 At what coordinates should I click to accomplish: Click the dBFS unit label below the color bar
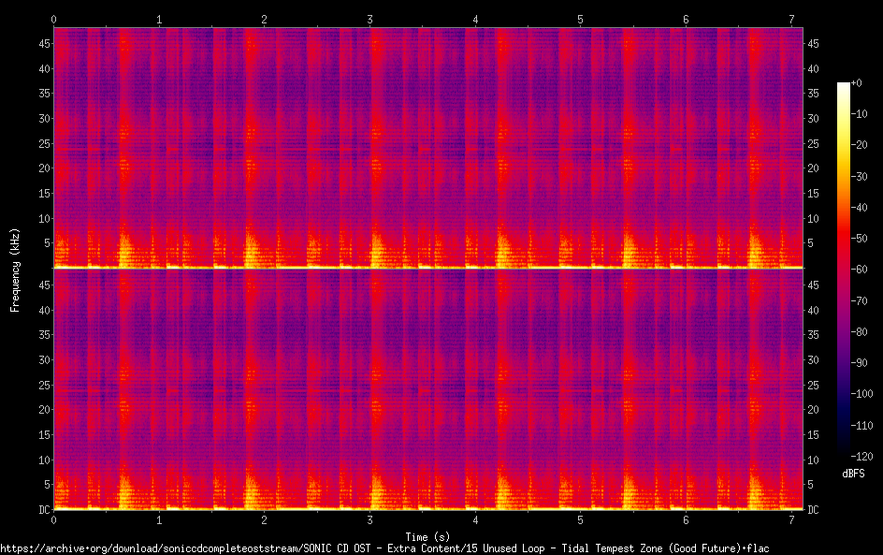tap(853, 474)
